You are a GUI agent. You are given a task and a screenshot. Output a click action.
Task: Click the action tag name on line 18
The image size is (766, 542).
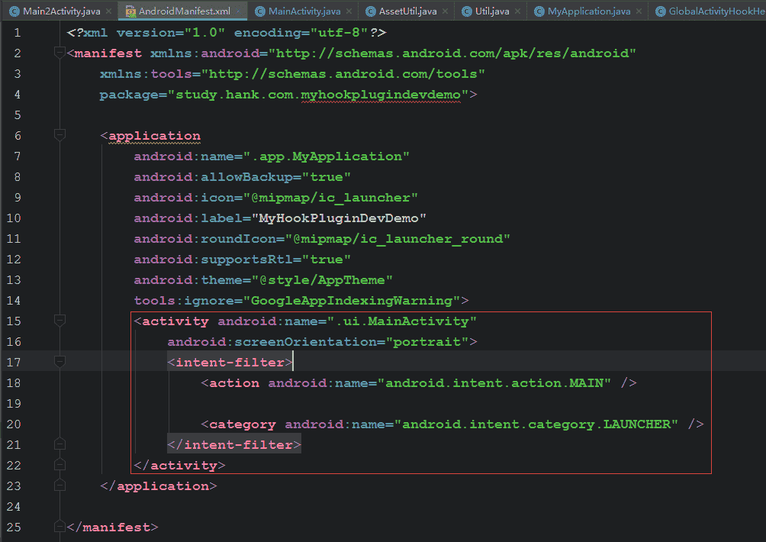pyautogui.click(x=234, y=382)
